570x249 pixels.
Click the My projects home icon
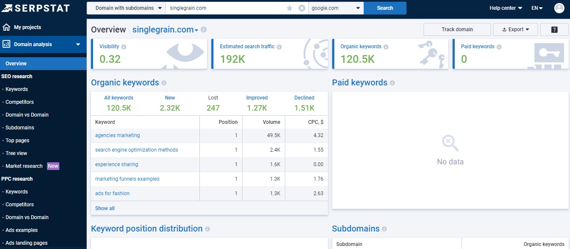click(x=6, y=27)
